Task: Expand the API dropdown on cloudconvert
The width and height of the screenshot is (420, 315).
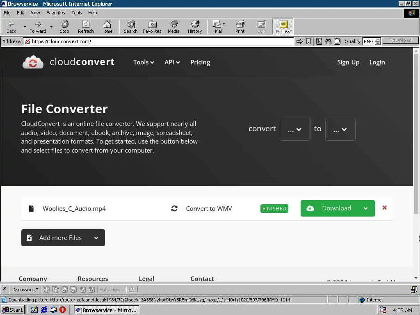Action: (172, 62)
